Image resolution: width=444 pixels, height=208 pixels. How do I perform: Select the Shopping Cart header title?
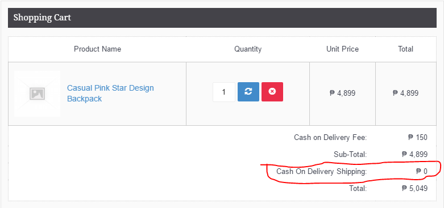(x=42, y=18)
